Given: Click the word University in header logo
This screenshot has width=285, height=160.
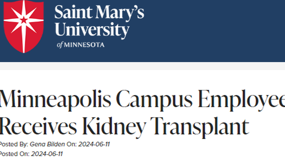Looking at the screenshot, I should [x=92, y=30].
